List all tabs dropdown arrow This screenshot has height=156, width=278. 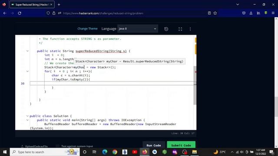click(238, 5)
